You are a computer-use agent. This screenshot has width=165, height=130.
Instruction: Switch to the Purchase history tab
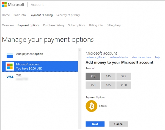coord(54,25)
